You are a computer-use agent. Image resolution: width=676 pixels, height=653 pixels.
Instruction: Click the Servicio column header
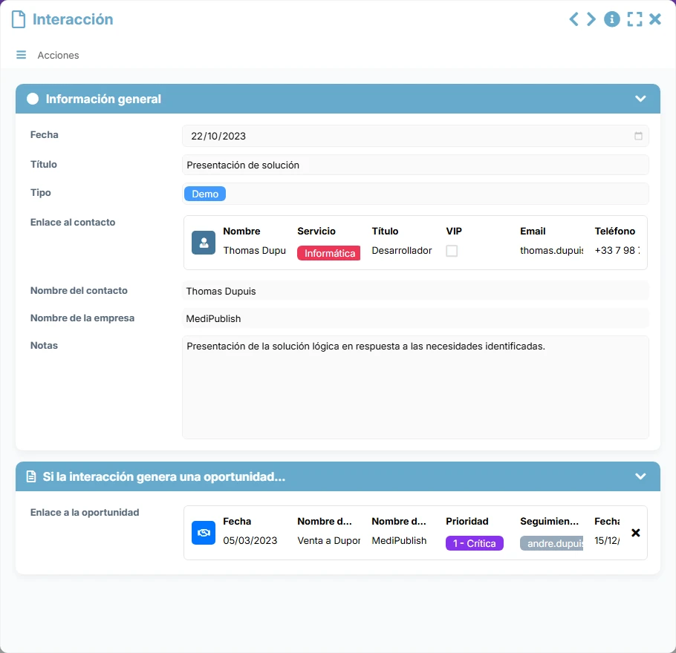[x=316, y=231]
